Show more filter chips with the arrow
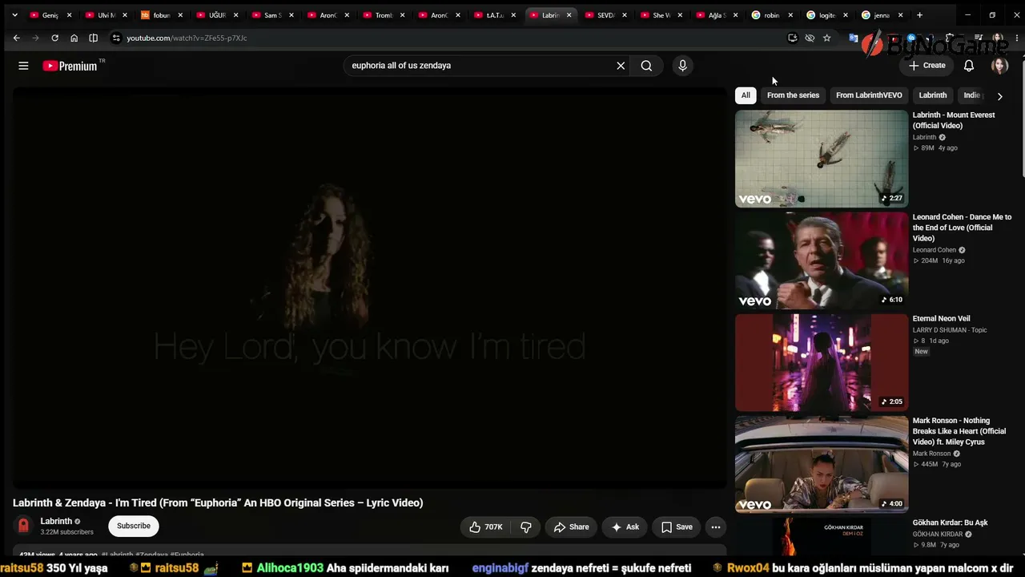 click(x=999, y=96)
